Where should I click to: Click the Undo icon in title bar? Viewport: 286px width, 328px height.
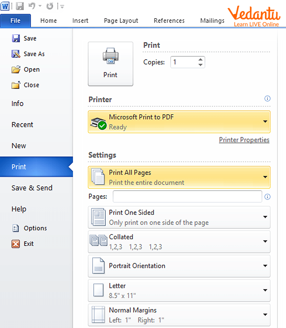pos(32,6)
